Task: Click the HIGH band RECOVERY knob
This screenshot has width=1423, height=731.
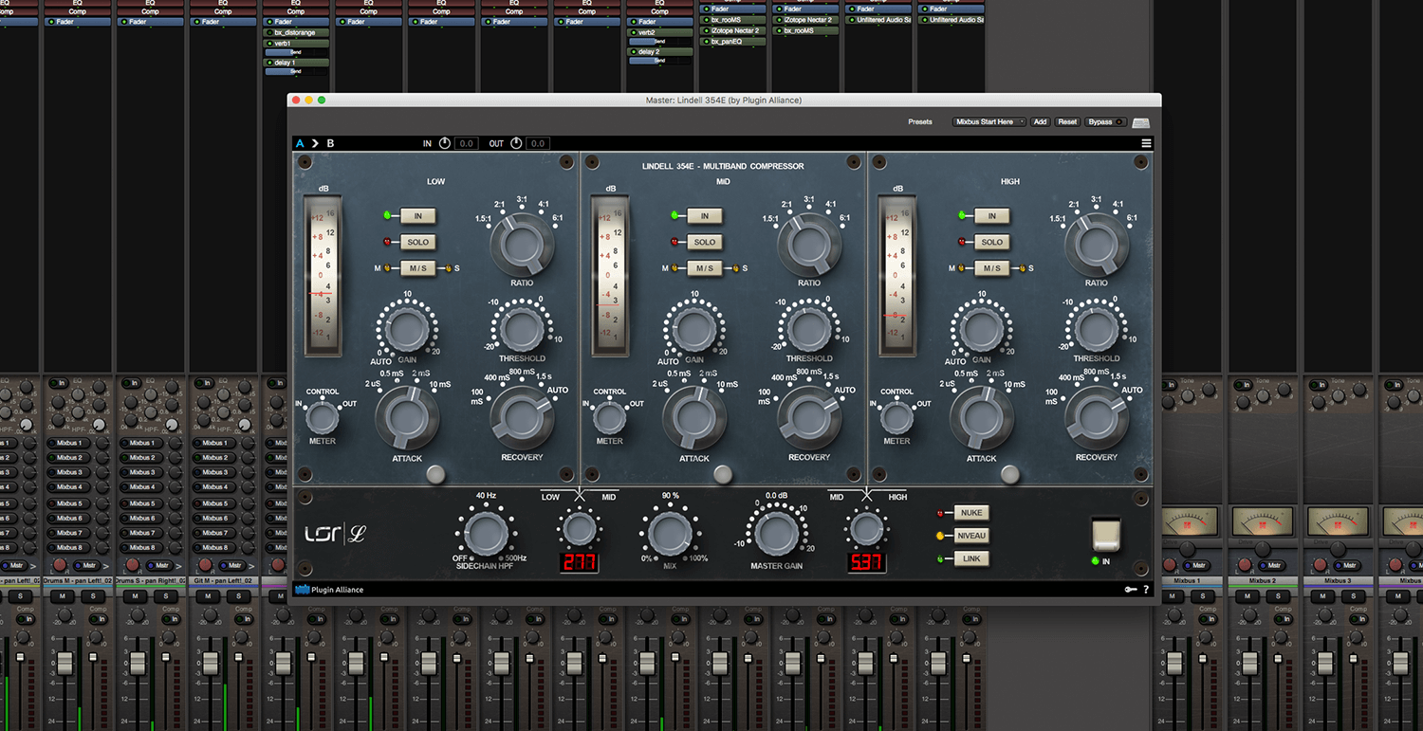Action: [x=1097, y=418]
